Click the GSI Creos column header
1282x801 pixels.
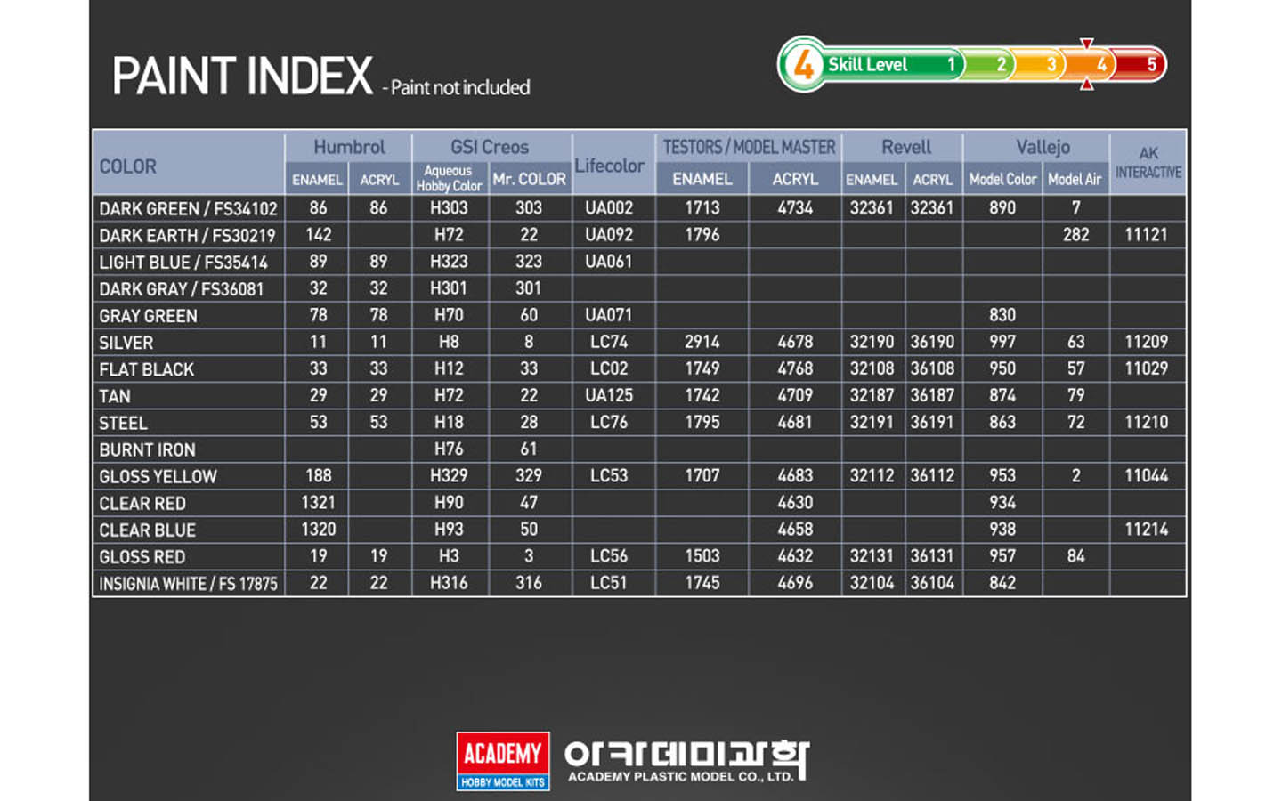point(490,147)
